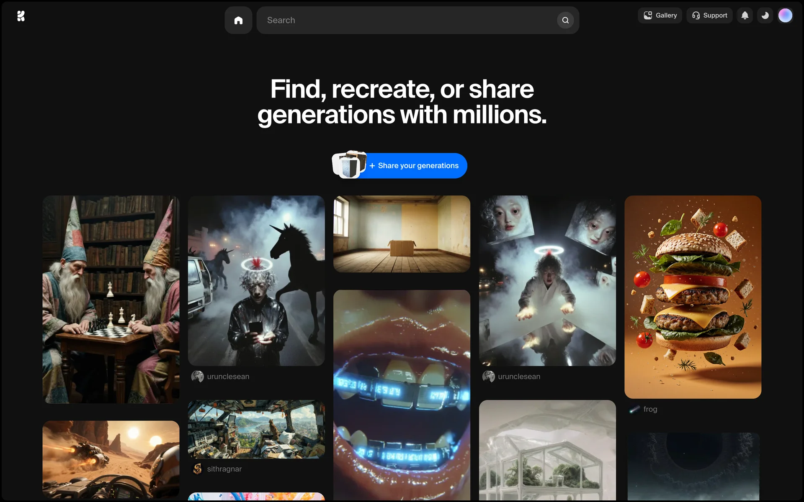Viewport: 804px width, 502px height.
Task: Open the empty room with box image
Action: [402, 234]
